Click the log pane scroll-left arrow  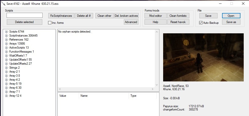pyautogui.click(x=60, y=89)
